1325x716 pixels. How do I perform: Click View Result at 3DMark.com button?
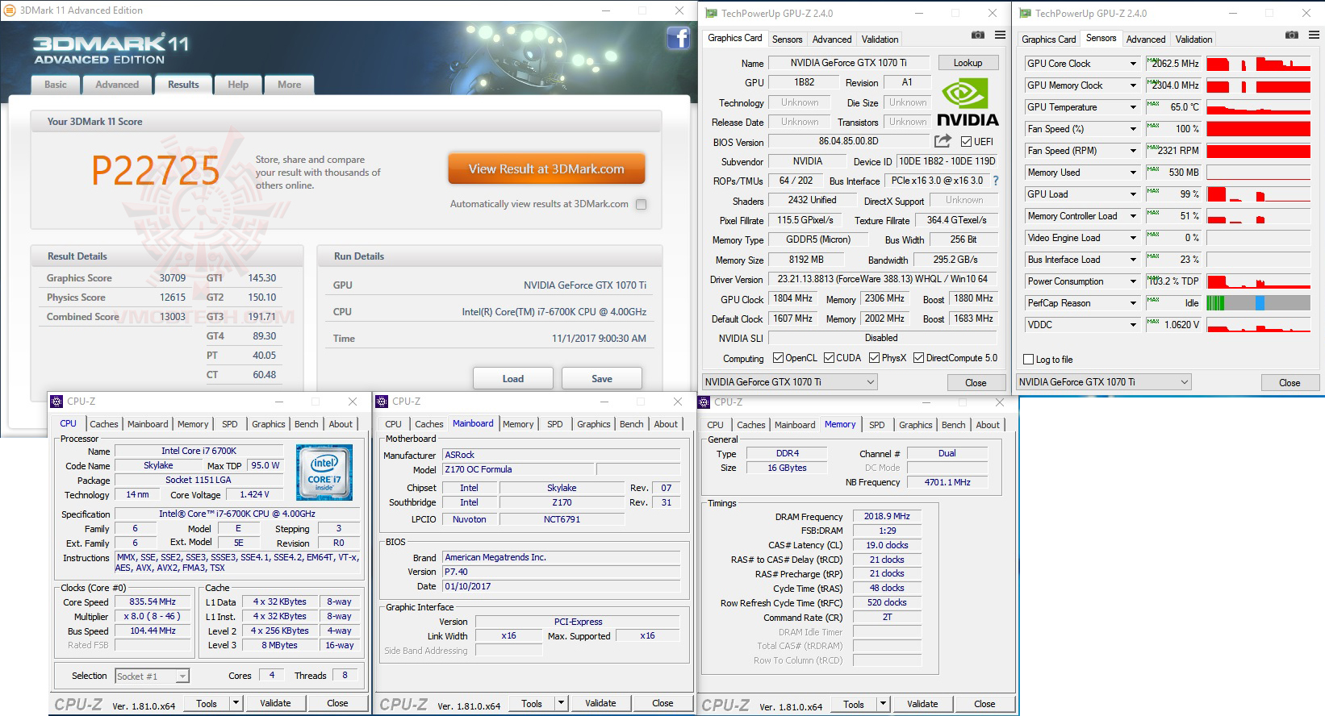pyautogui.click(x=546, y=169)
